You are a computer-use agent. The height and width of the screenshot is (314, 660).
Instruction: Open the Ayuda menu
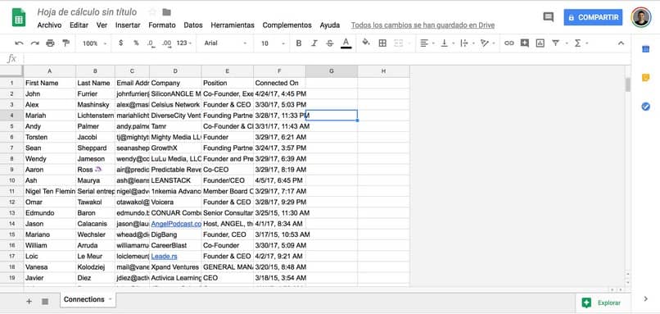tap(329, 25)
